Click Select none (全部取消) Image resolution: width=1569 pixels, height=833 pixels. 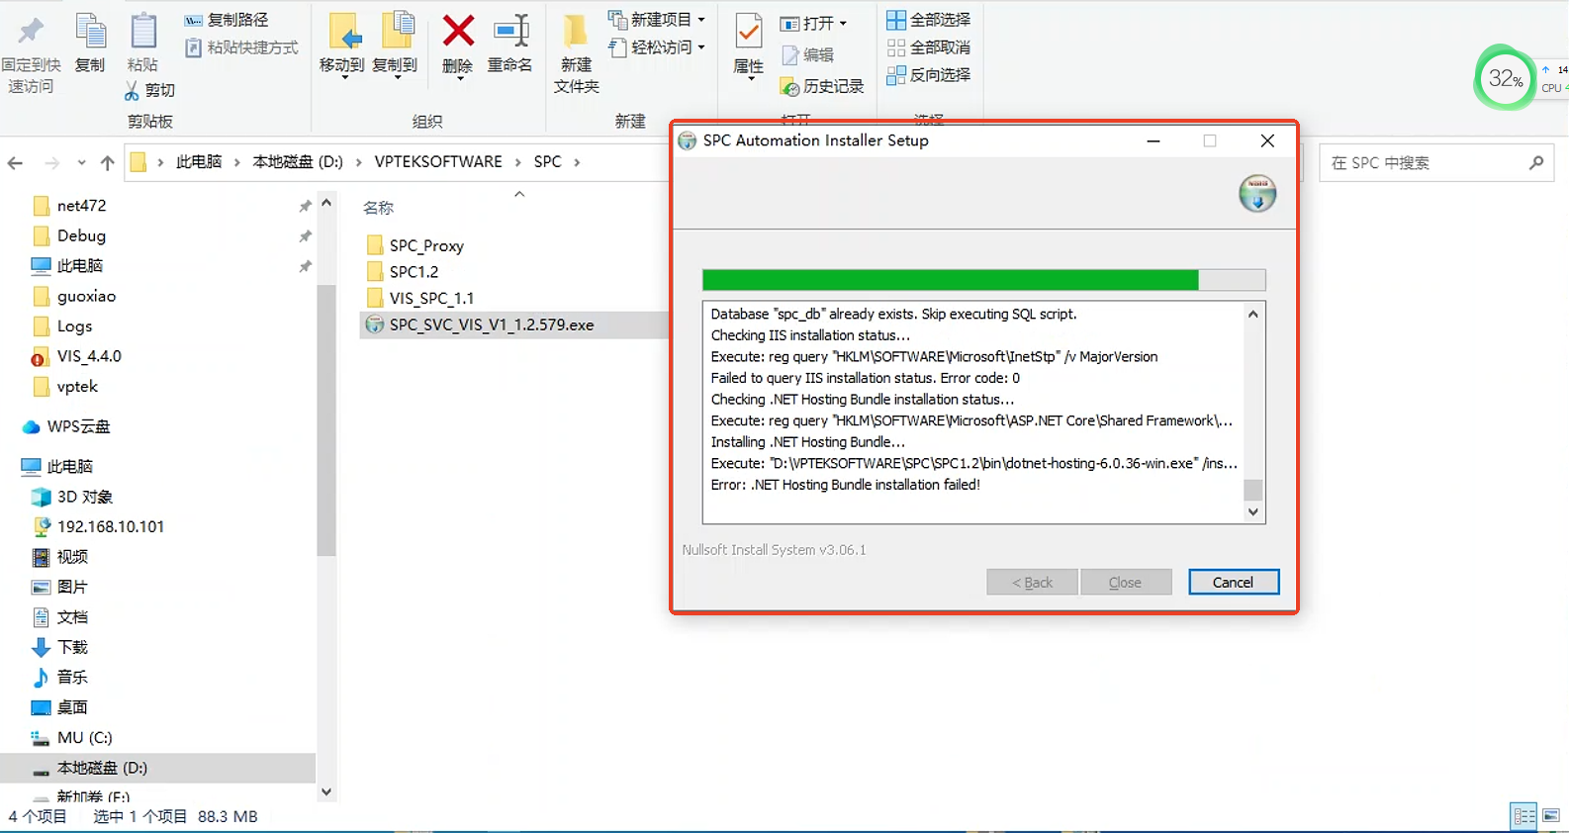[929, 47]
